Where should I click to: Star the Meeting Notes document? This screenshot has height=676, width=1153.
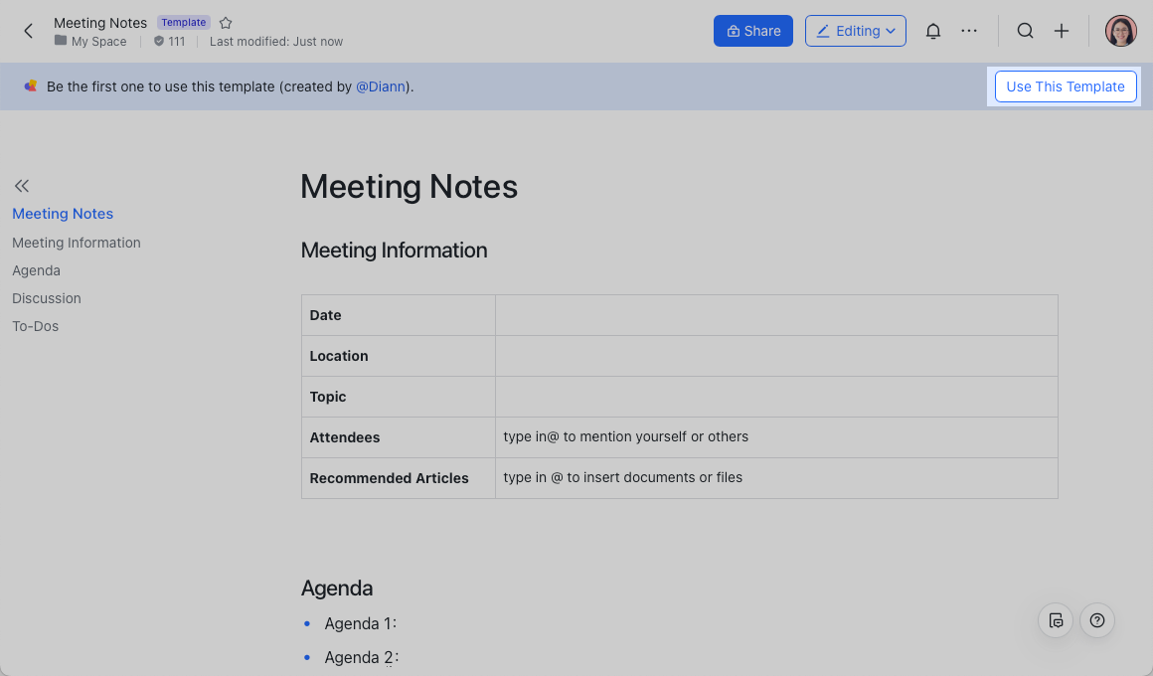pos(226,23)
